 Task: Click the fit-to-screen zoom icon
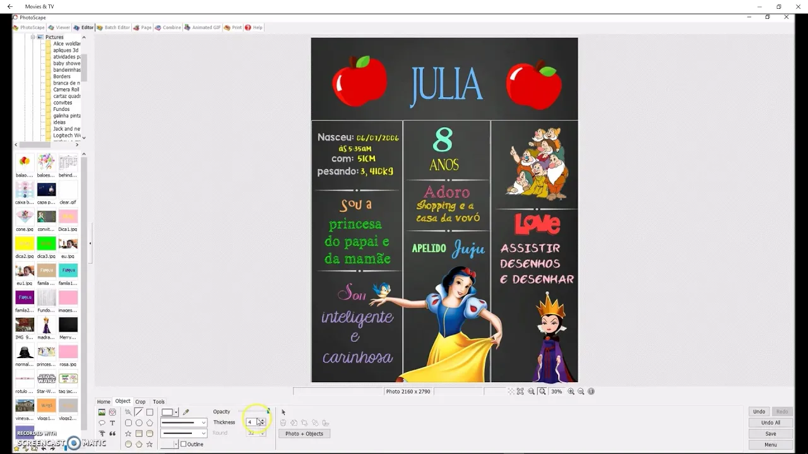(x=542, y=392)
